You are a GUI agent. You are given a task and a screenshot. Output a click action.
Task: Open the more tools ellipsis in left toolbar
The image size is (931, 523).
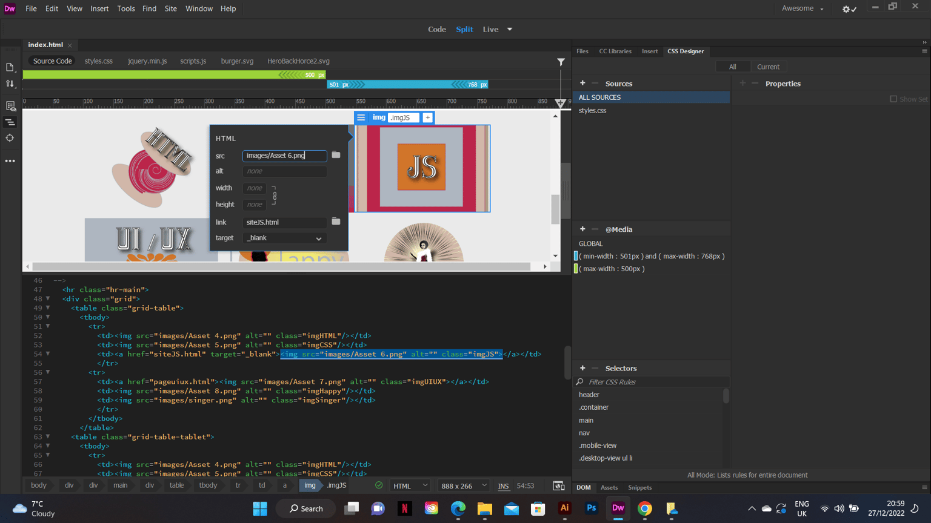(10, 161)
